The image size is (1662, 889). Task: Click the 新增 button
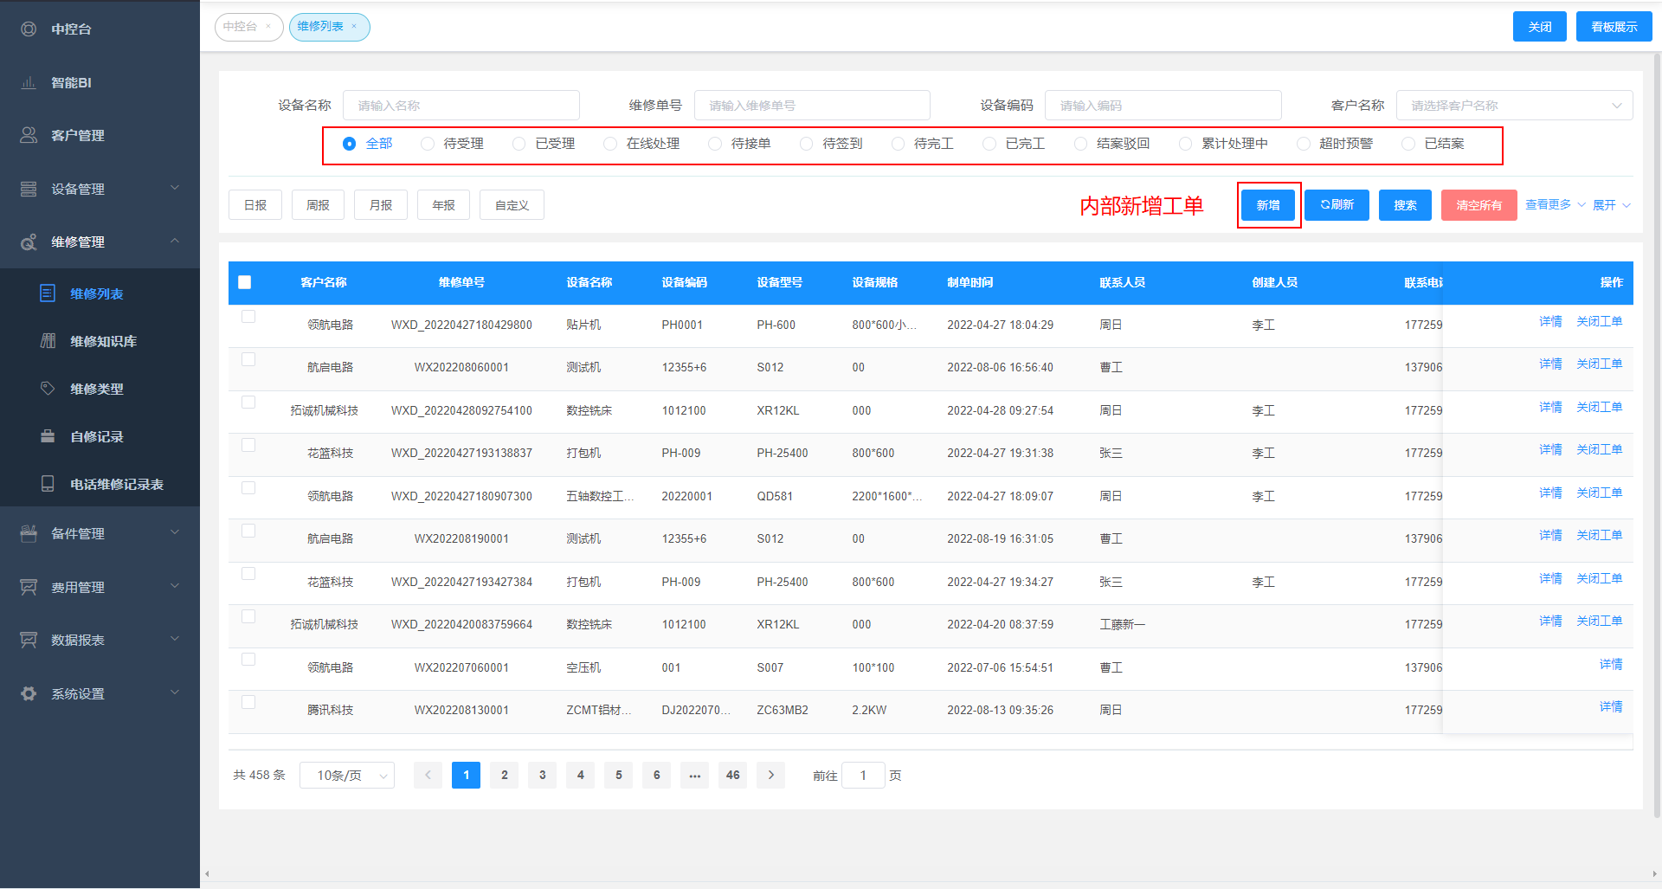(1268, 205)
